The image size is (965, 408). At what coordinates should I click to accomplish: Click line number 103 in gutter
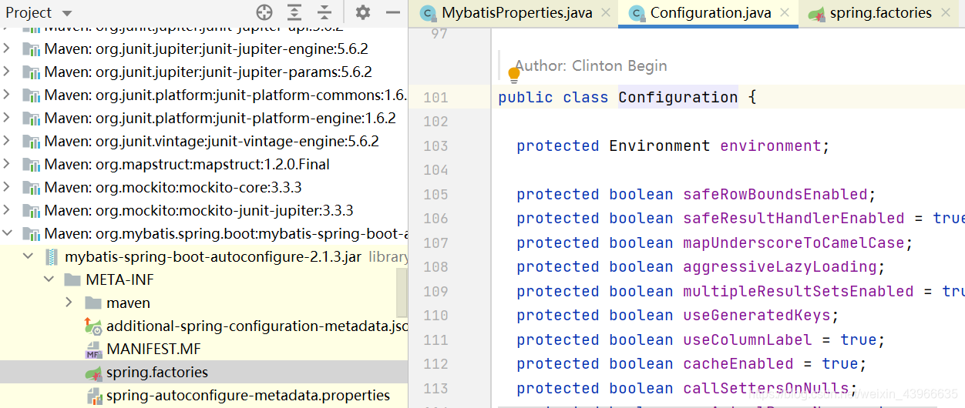point(435,145)
